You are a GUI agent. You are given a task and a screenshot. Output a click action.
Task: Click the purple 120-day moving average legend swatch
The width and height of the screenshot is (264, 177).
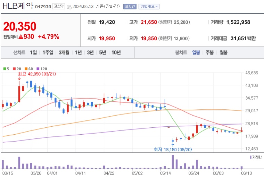(x=38, y=69)
